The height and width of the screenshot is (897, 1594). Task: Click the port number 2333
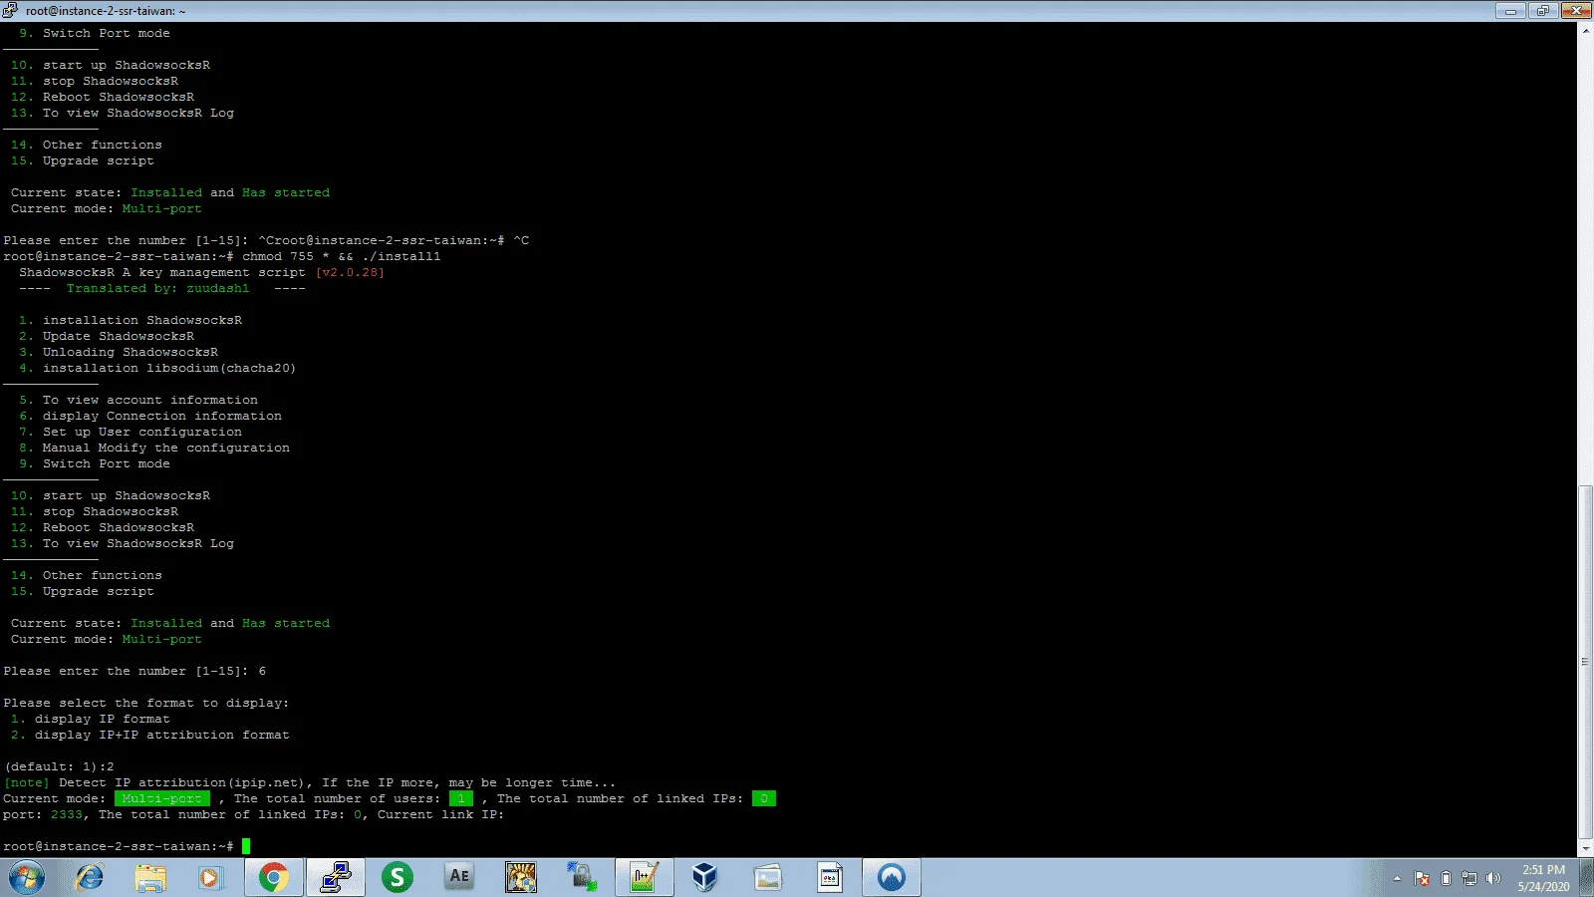tap(67, 814)
